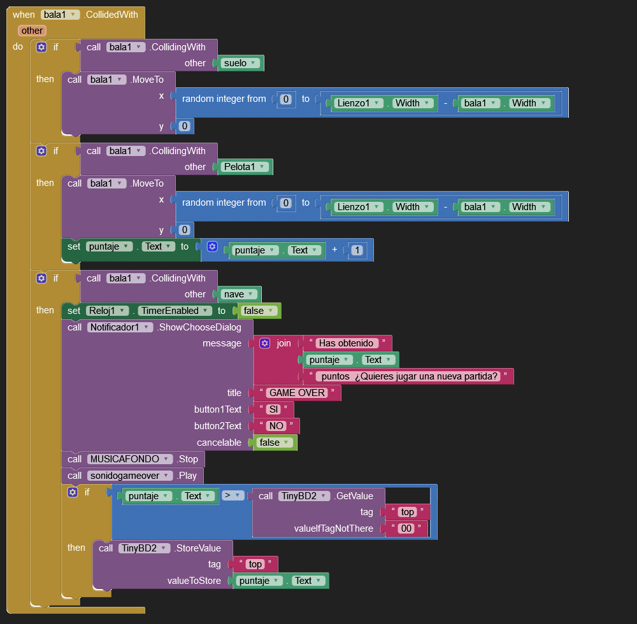Click the GAME OVER title text field

click(x=297, y=393)
